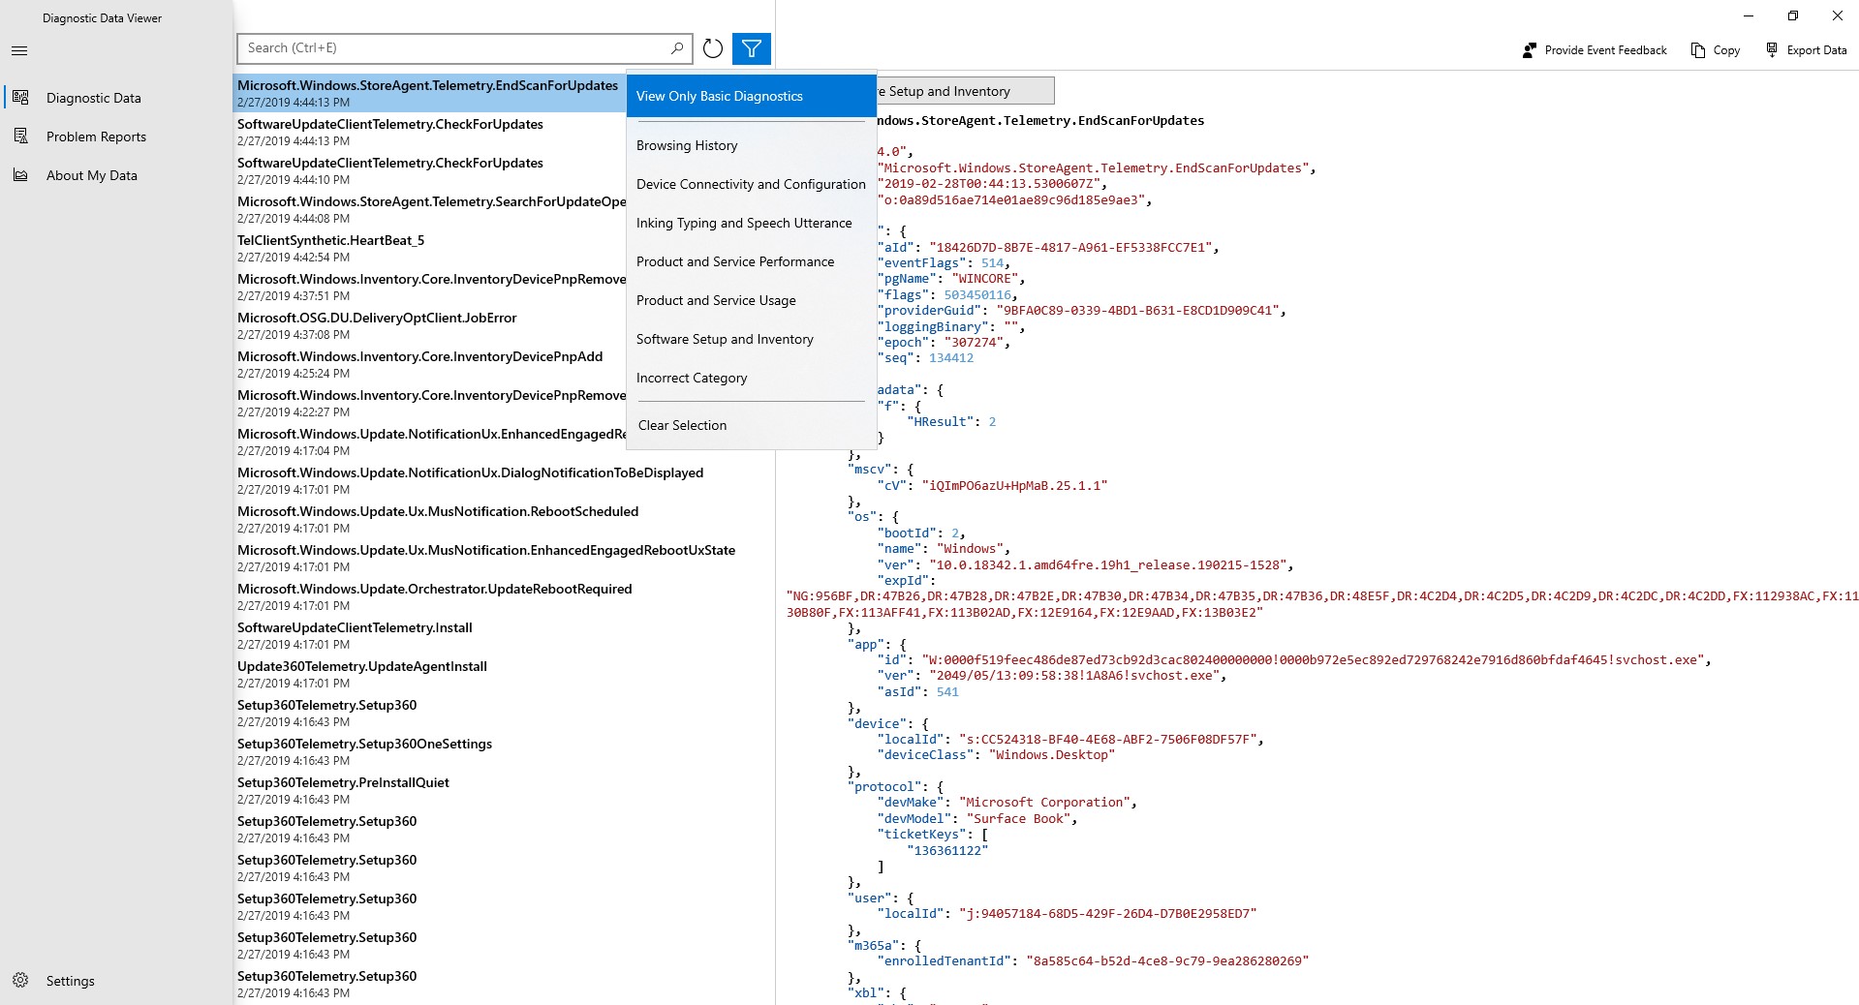The image size is (1859, 1005).
Task: Toggle Inking Typing and Speech Utterance filter
Action: 743,223
